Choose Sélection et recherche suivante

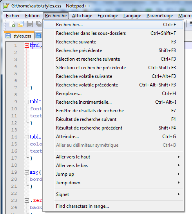point(113,59)
